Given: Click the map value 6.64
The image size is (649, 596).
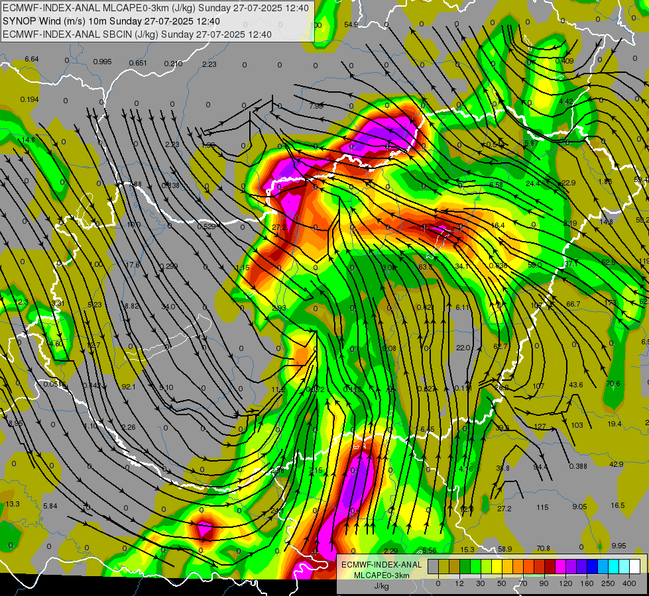Looking at the screenshot, I should 31,59.
